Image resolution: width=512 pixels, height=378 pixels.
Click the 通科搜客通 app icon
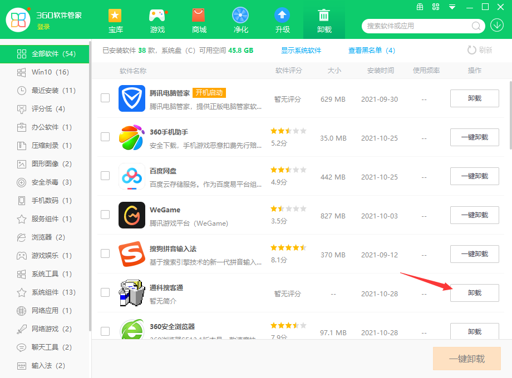point(132,293)
